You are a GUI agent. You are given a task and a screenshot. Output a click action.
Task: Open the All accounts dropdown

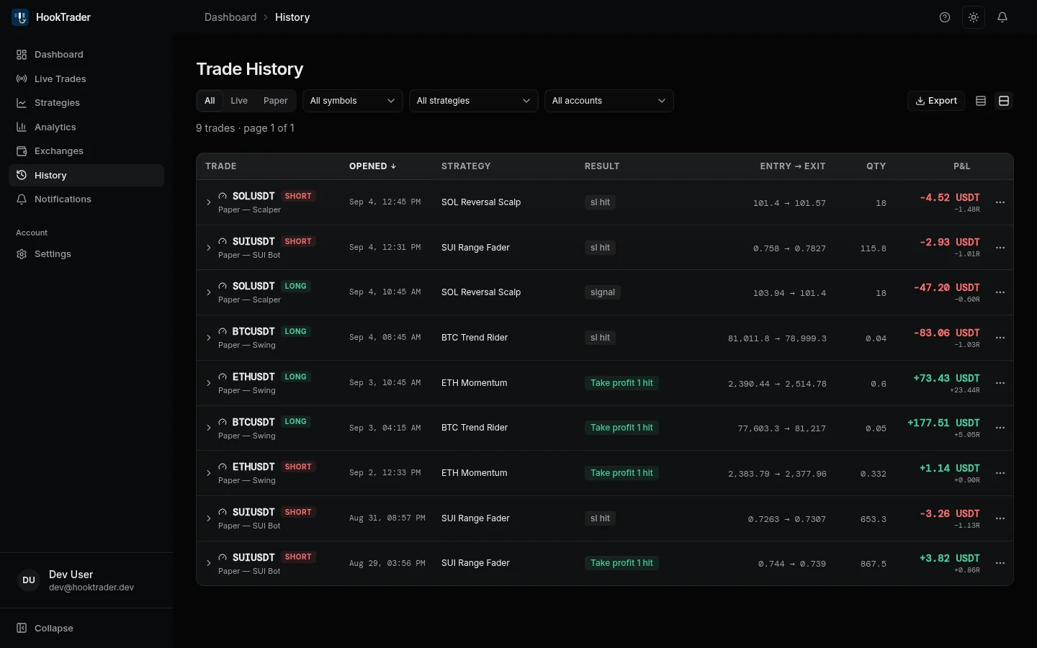[609, 101]
